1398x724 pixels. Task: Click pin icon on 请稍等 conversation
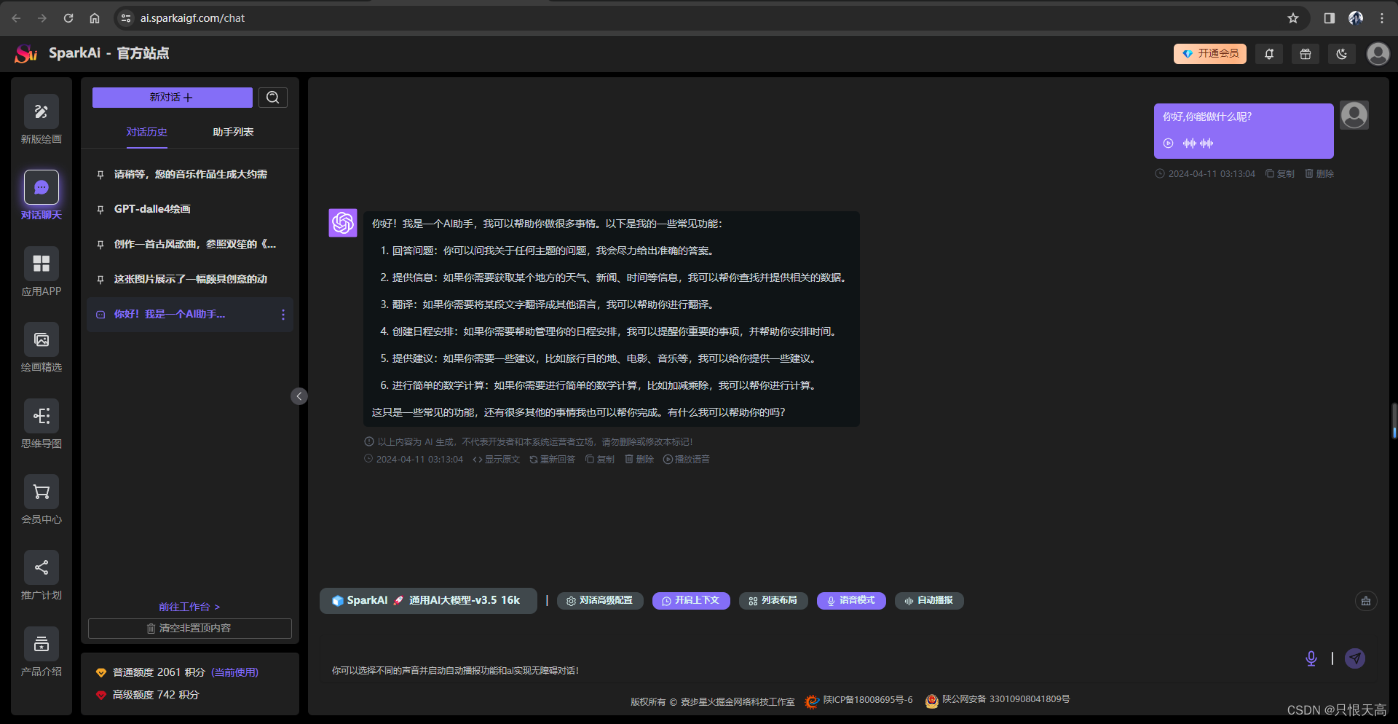point(100,175)
